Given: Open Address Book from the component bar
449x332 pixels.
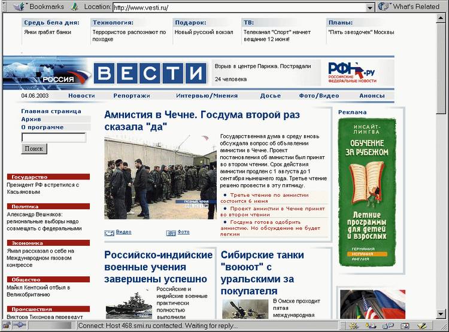Looking at the screenshot, I should click(x=405, y=325).
